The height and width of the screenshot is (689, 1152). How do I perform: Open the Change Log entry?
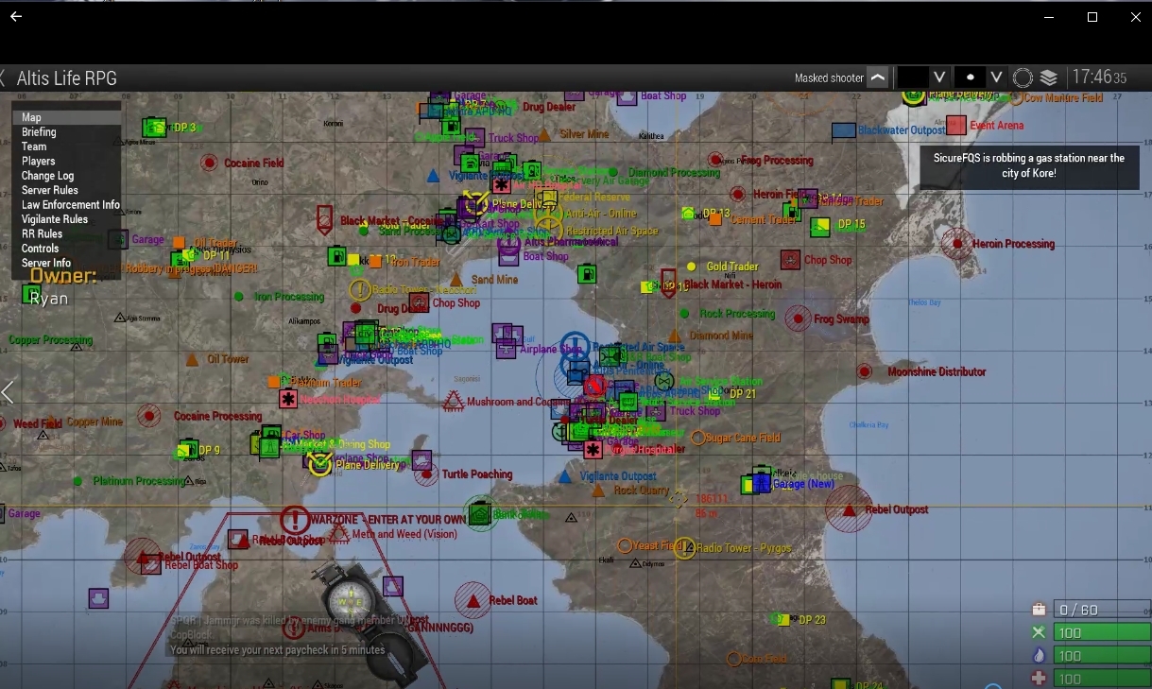[x=66, y=176]
